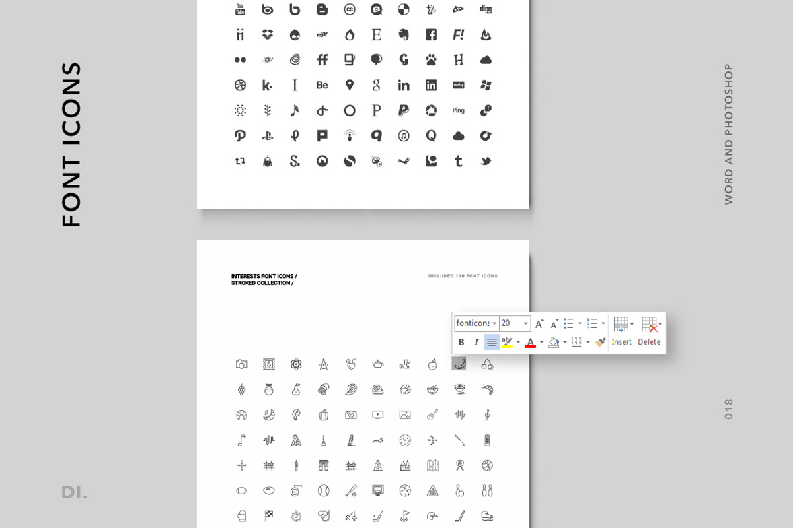This screenshot has height=528, width=793.
Task: Select the Evernote elephant icon
Action: (404, 34)
